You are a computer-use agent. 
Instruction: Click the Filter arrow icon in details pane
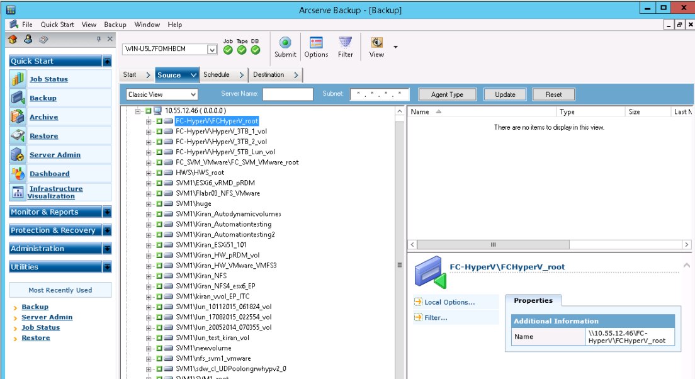(418, 317)
